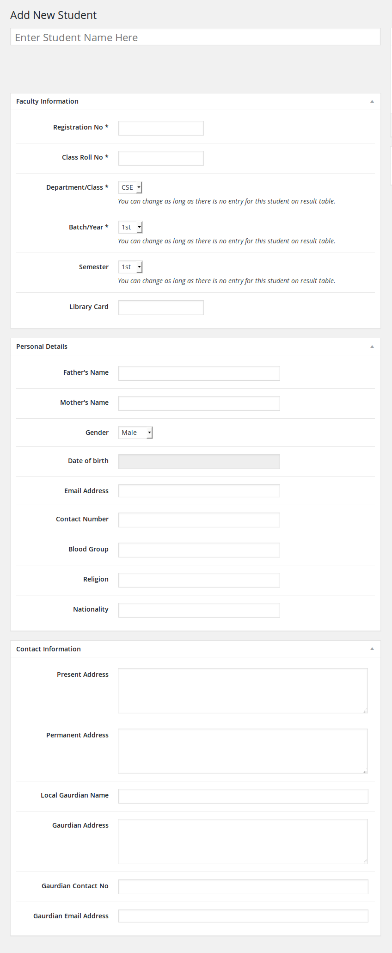Open the Date of birth picker field
This screenshot has width=392, height=953.
199,462
